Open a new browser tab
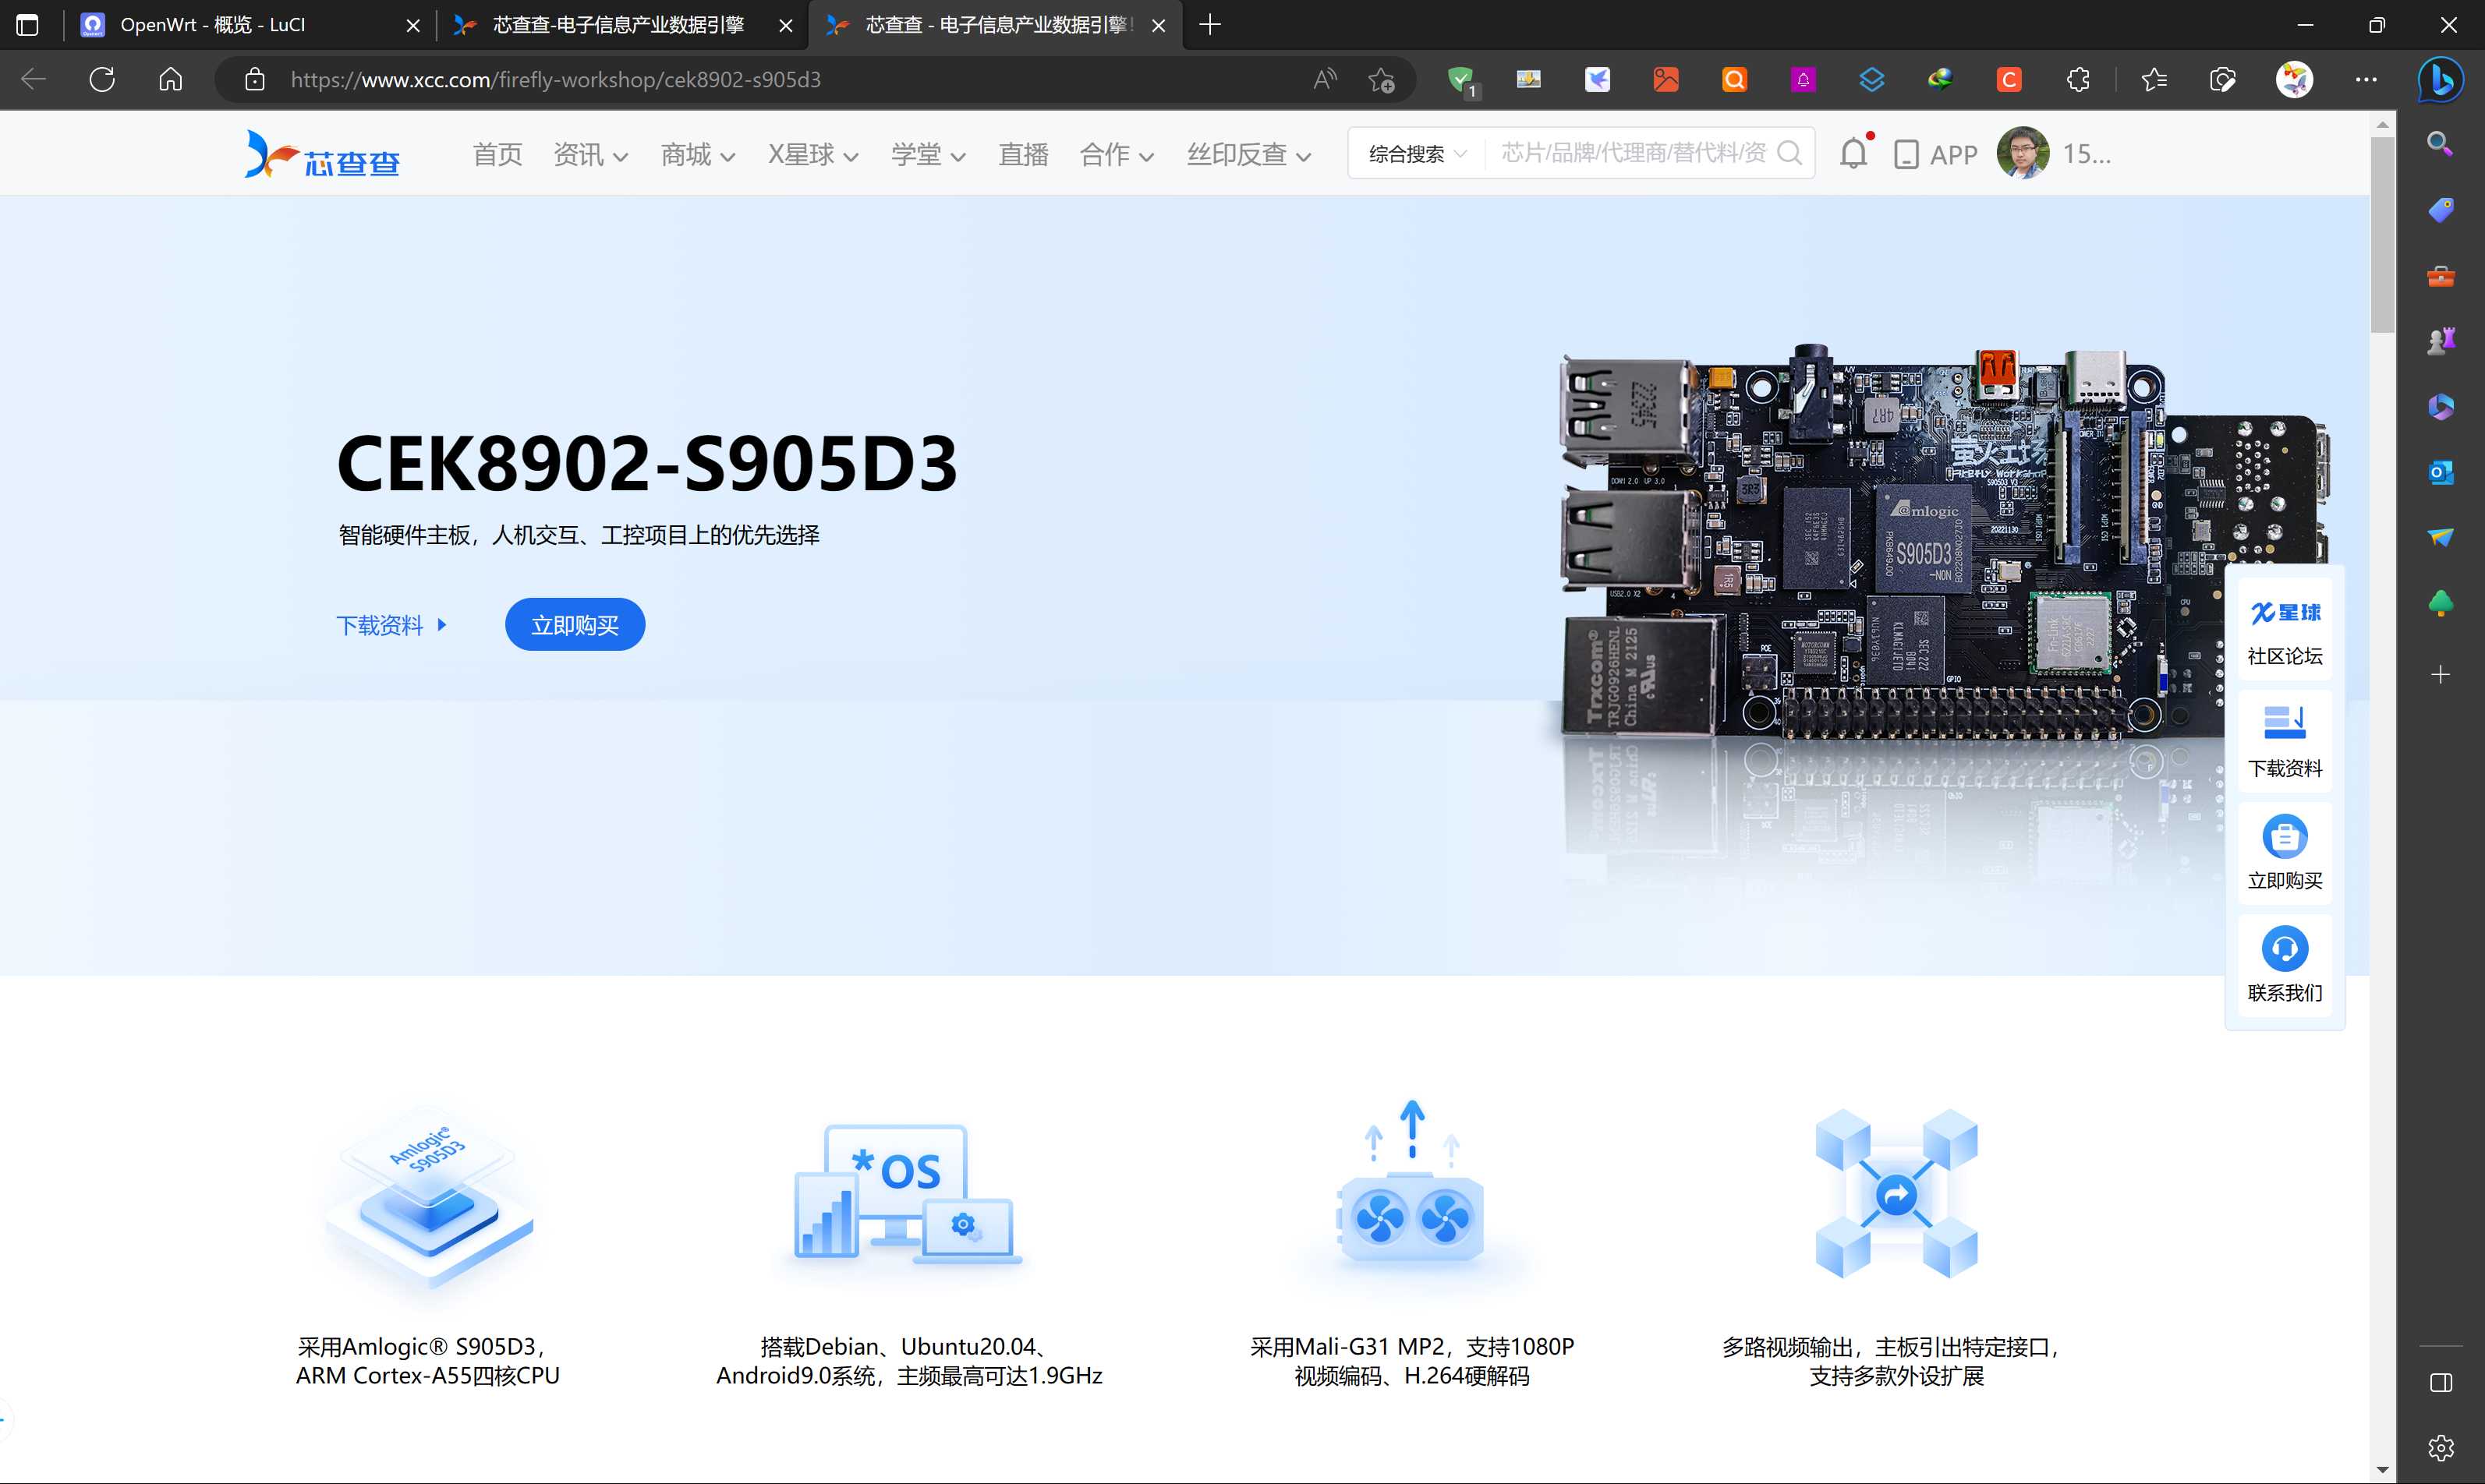The image size is (2485, 1484). pyautogui.click(x=1209, y=25)
